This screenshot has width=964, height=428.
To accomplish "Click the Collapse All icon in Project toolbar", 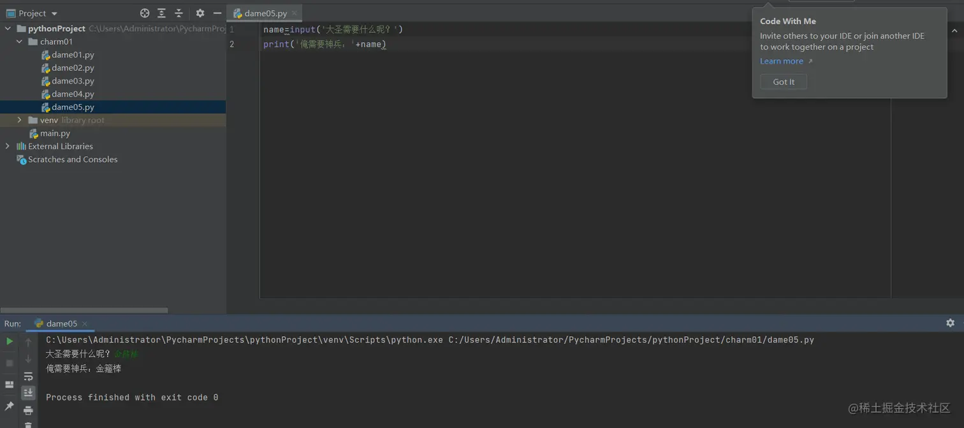I will (179, 13).
